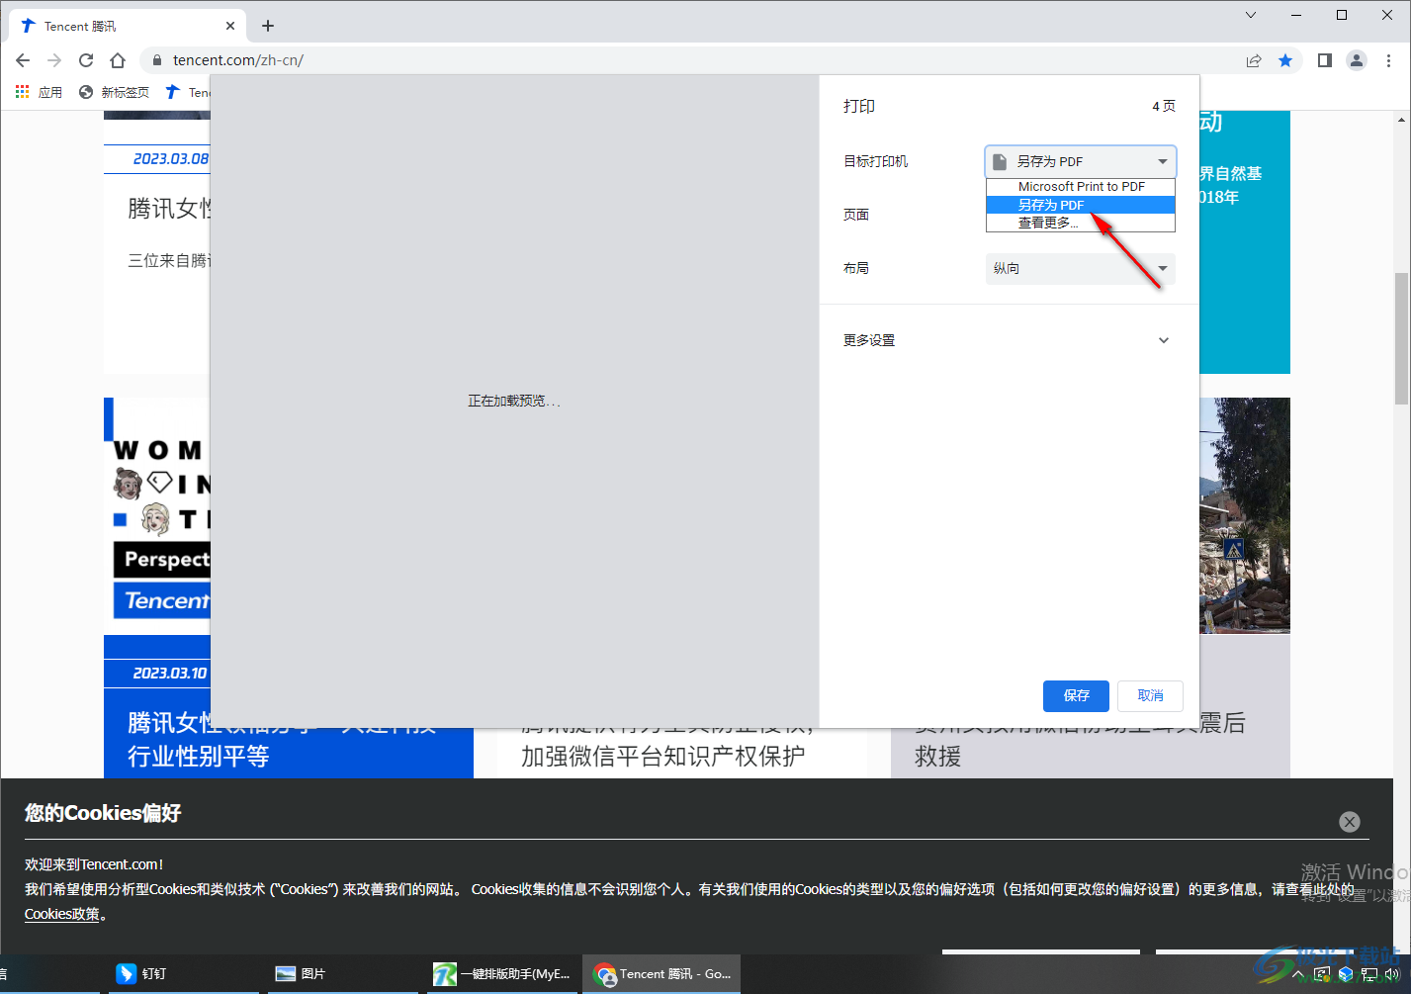Click the 保存 button

1076,696
